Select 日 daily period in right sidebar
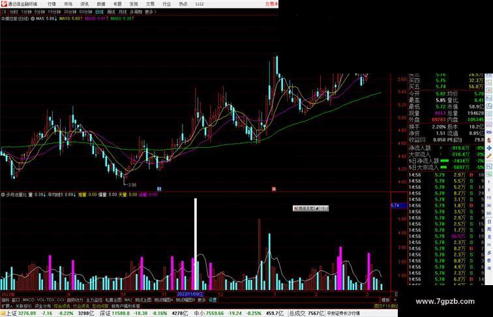 (489, 221)
